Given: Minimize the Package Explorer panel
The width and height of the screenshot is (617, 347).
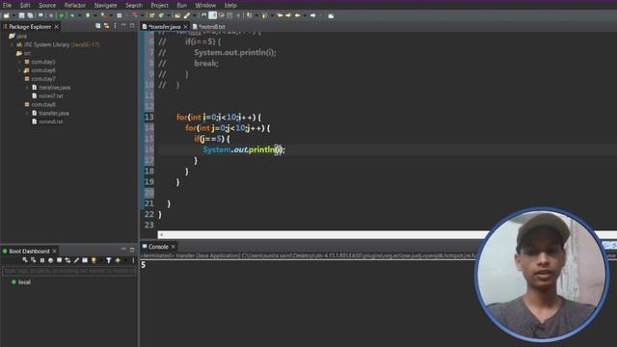Looking at the screenshot, I should click(x=123, y=26).
